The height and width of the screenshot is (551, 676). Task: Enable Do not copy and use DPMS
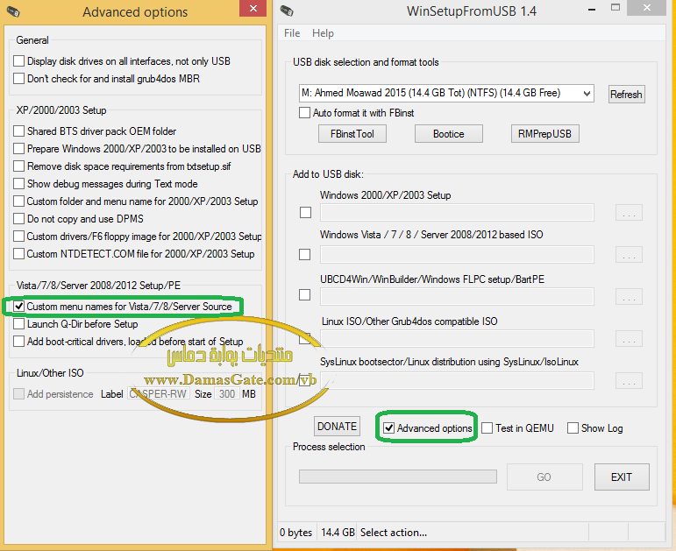point(18,219)
